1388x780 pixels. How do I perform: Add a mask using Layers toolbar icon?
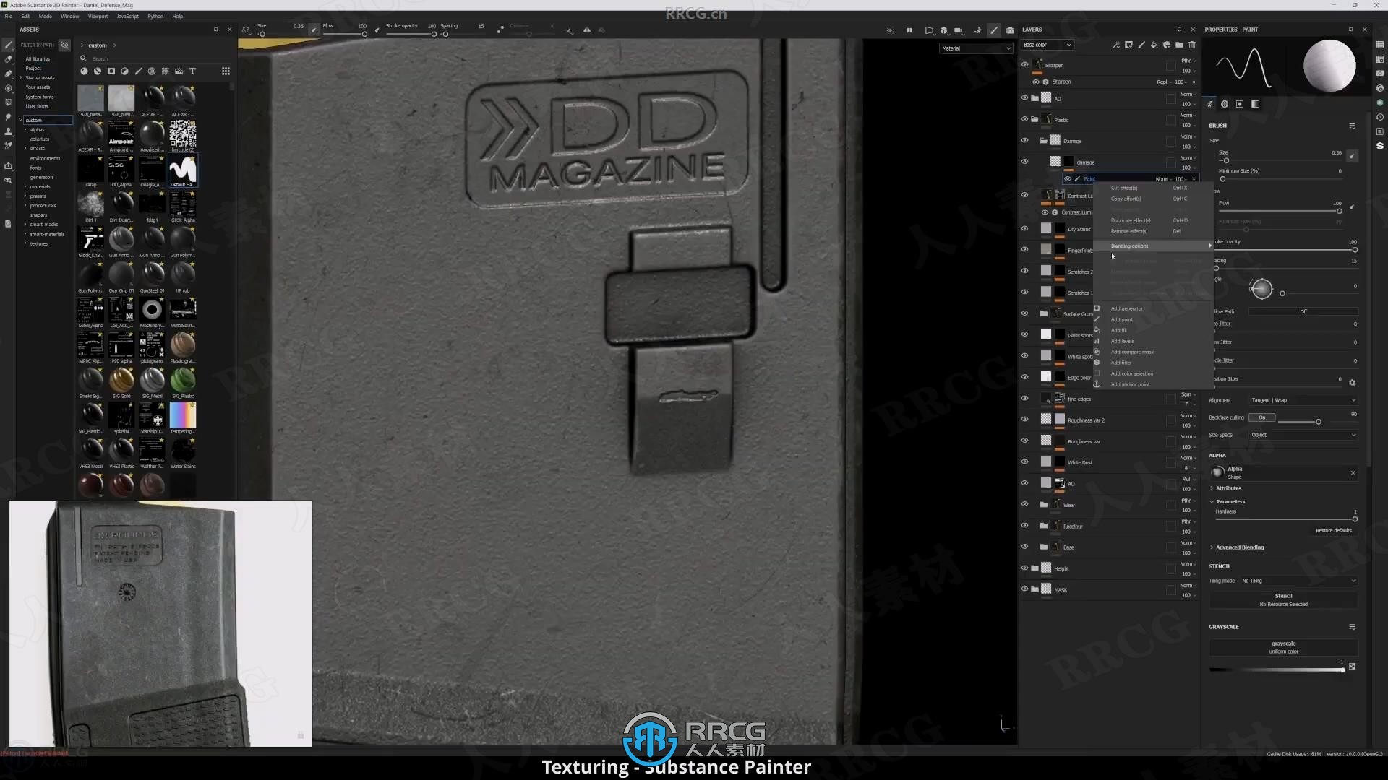pyautogui.click(x=1128, y=45)
